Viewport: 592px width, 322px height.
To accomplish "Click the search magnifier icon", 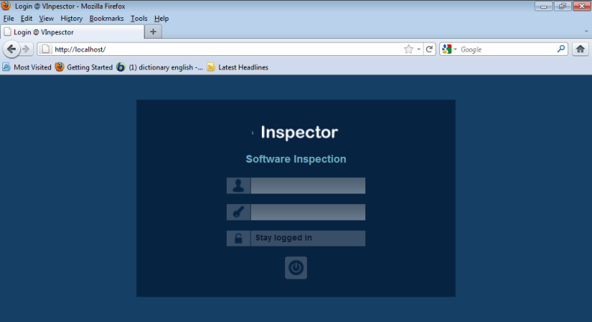I will coord(561,49).
